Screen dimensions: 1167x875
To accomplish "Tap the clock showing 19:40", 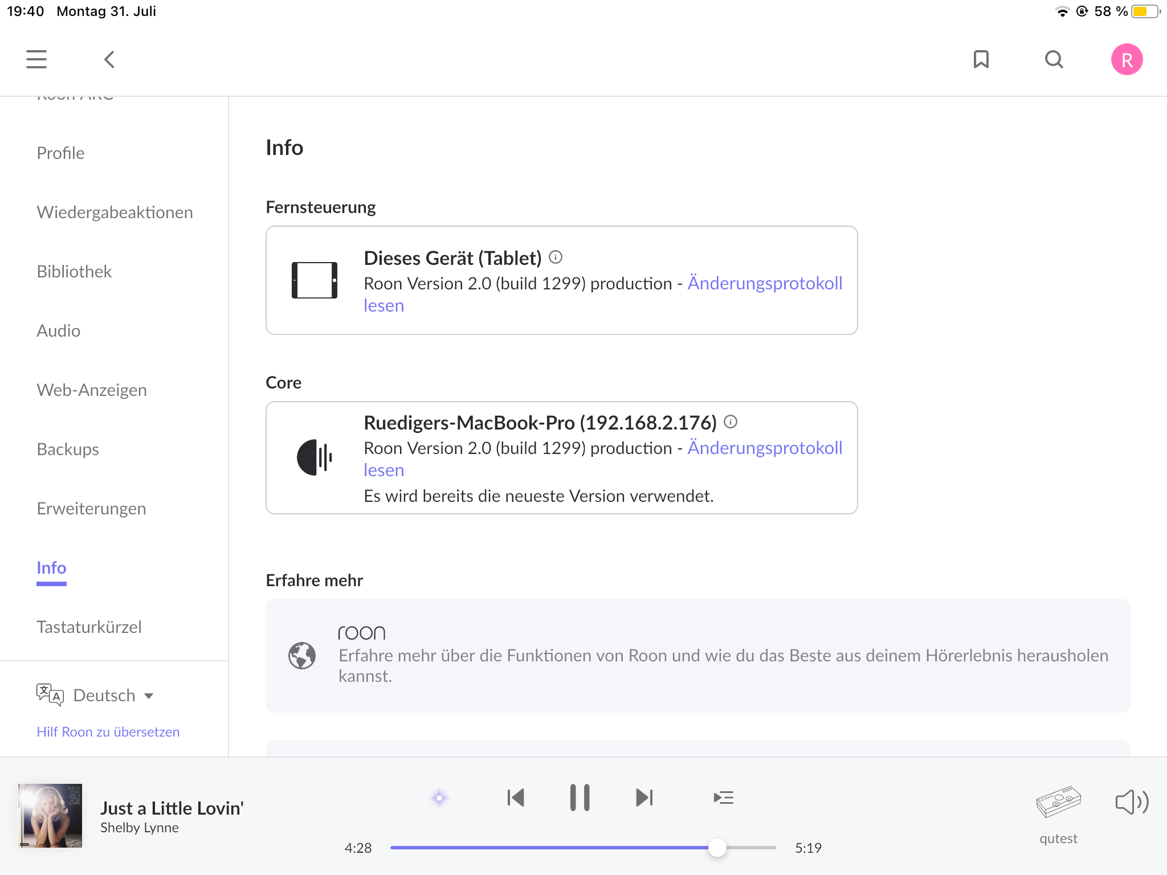I will 26,11.
